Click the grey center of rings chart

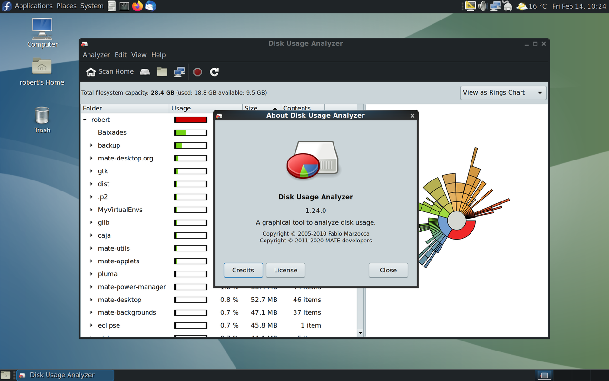pyautogui.click(x=457, y=221)
